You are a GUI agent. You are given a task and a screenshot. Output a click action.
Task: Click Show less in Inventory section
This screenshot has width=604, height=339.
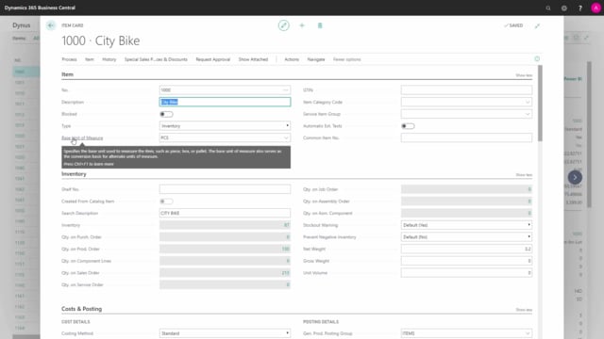(524, 175)
